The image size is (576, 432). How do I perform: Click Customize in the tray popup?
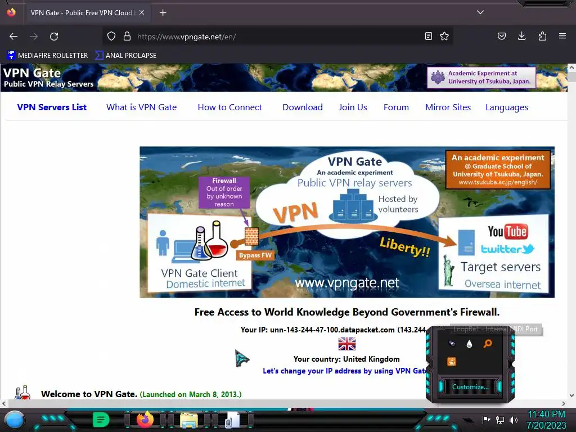click(470, 387)
